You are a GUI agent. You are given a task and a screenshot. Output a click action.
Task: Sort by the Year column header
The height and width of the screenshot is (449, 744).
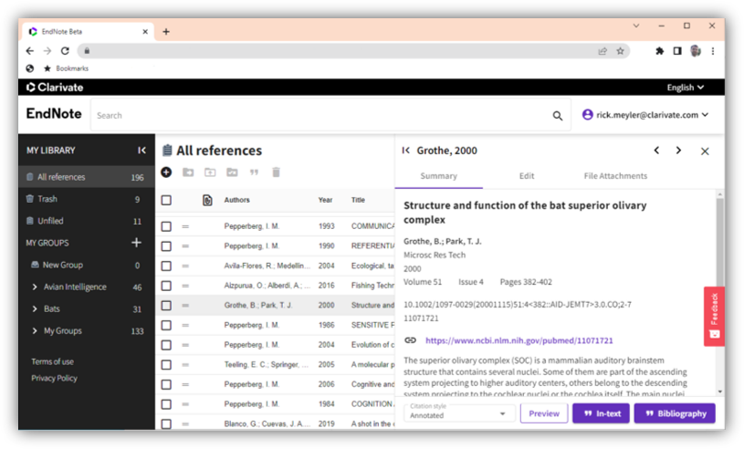pyautogui.click(x=325, y=200)
